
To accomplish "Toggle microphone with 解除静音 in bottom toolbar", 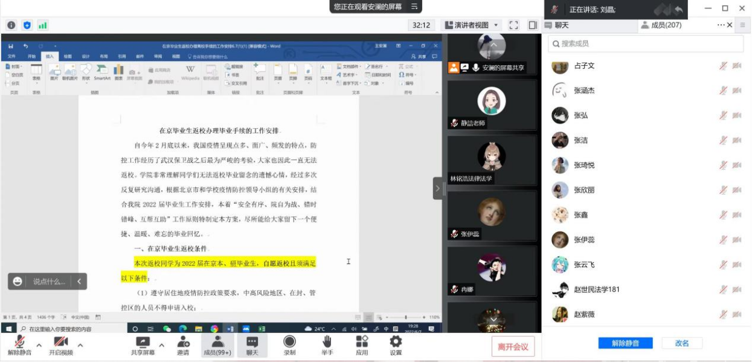I will 20,346.
